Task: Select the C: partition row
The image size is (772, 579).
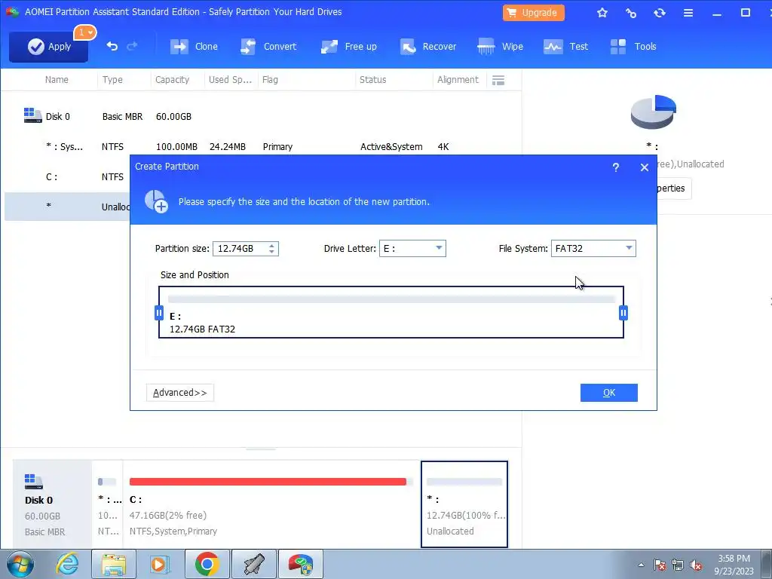Action: coord(67,176)
